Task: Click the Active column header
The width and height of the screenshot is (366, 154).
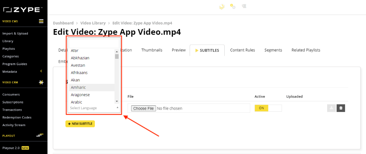Action: point(260,96)
